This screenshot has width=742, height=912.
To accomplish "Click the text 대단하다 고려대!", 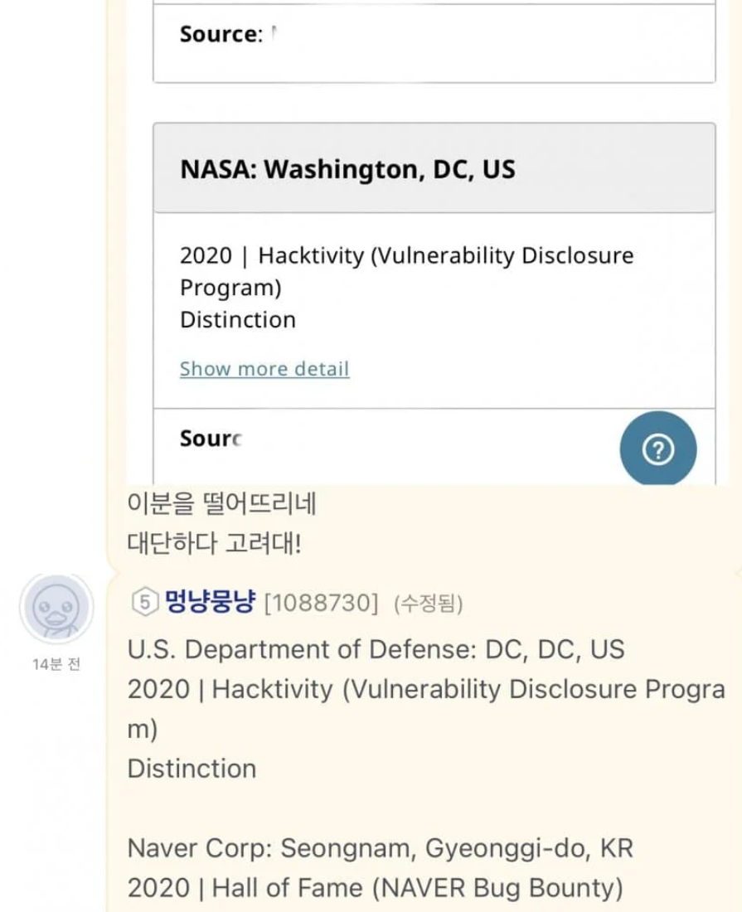I will (214, 544).
